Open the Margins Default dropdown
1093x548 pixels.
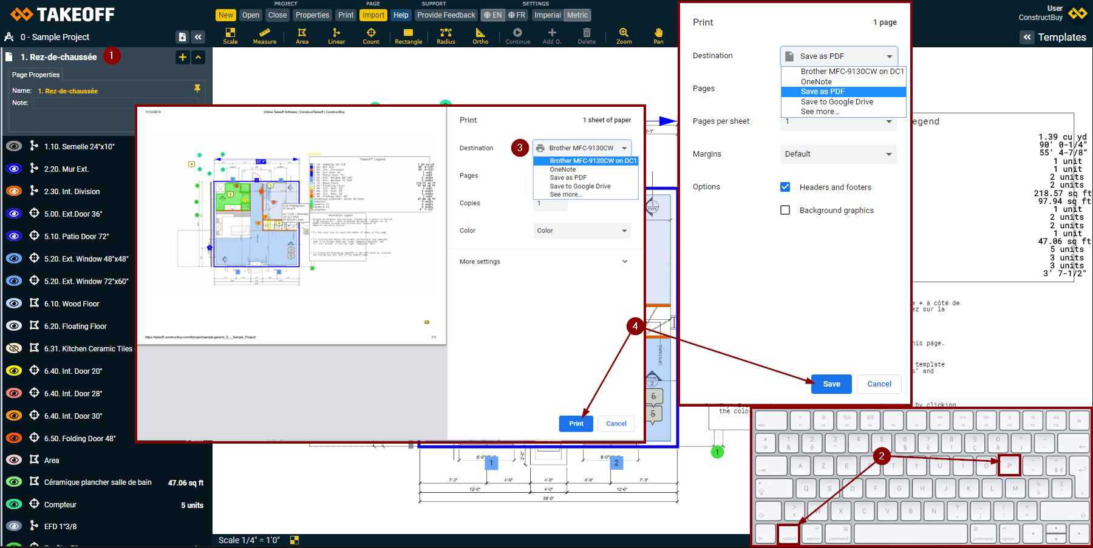838,154
